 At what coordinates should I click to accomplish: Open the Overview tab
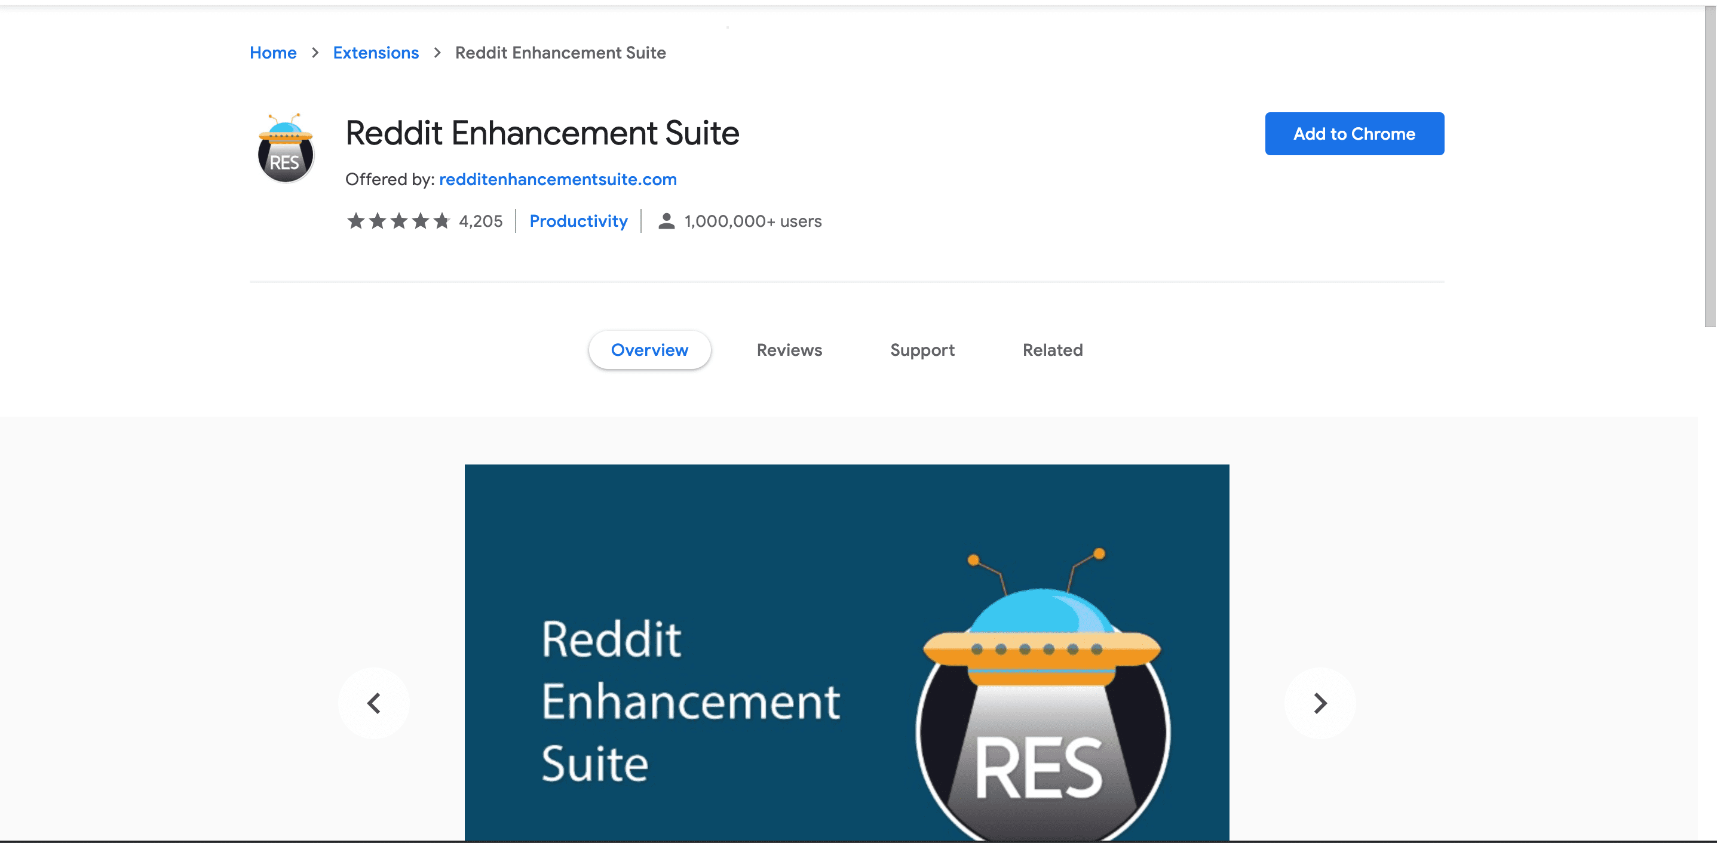(649, 348)
